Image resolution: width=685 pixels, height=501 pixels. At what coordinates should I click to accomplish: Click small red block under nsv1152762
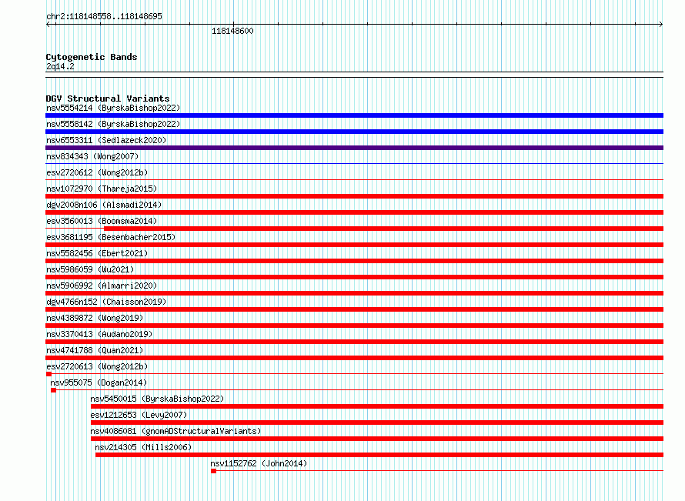pyautogui.click(x=214, y=471)
